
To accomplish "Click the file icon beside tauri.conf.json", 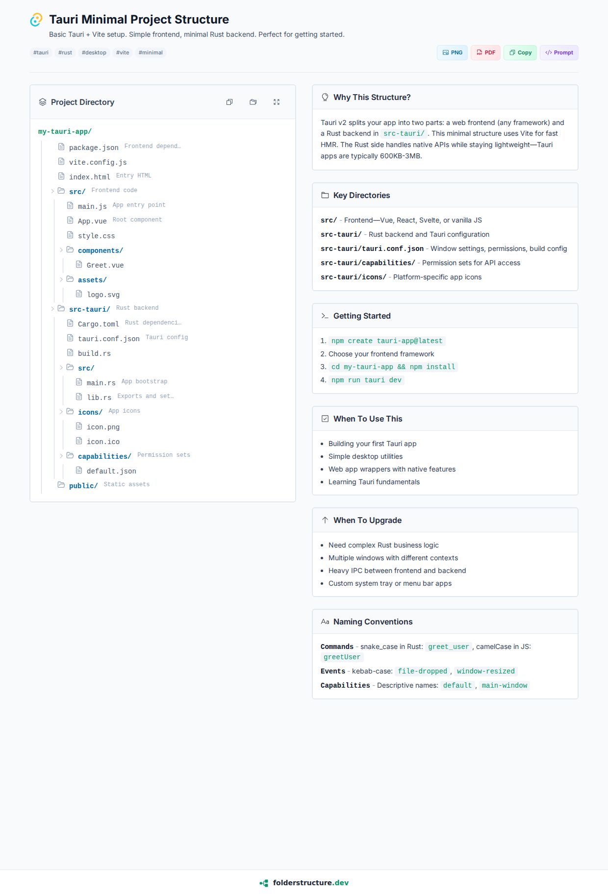I will tap(70, 338).
